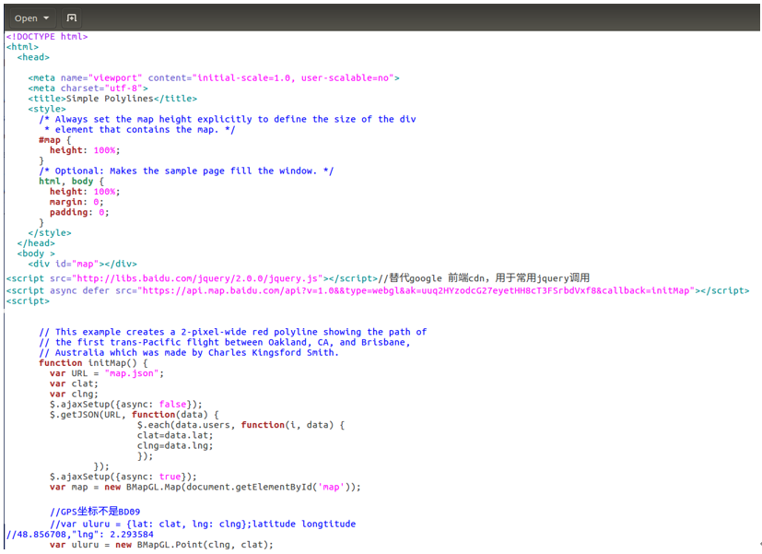762x554 pixels.
Task: Click the 'function initMap() {' line
Action: click(93, 363)
